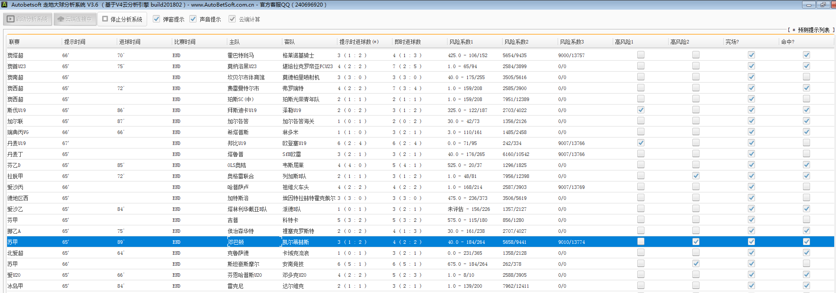This screenshot has height=293, width=836.
Task: Minimize the Autobetsoft window
Action: [809, 5]
